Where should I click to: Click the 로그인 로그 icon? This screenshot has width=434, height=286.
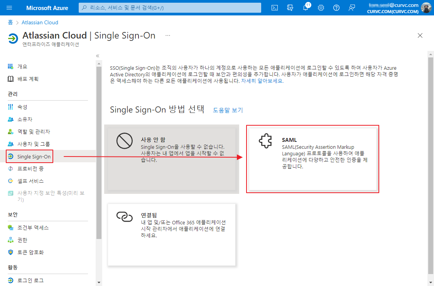pos(10,280)
